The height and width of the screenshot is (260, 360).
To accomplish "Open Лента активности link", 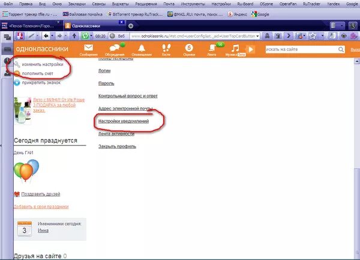I will pyautogui.click(x=116, y=134).
